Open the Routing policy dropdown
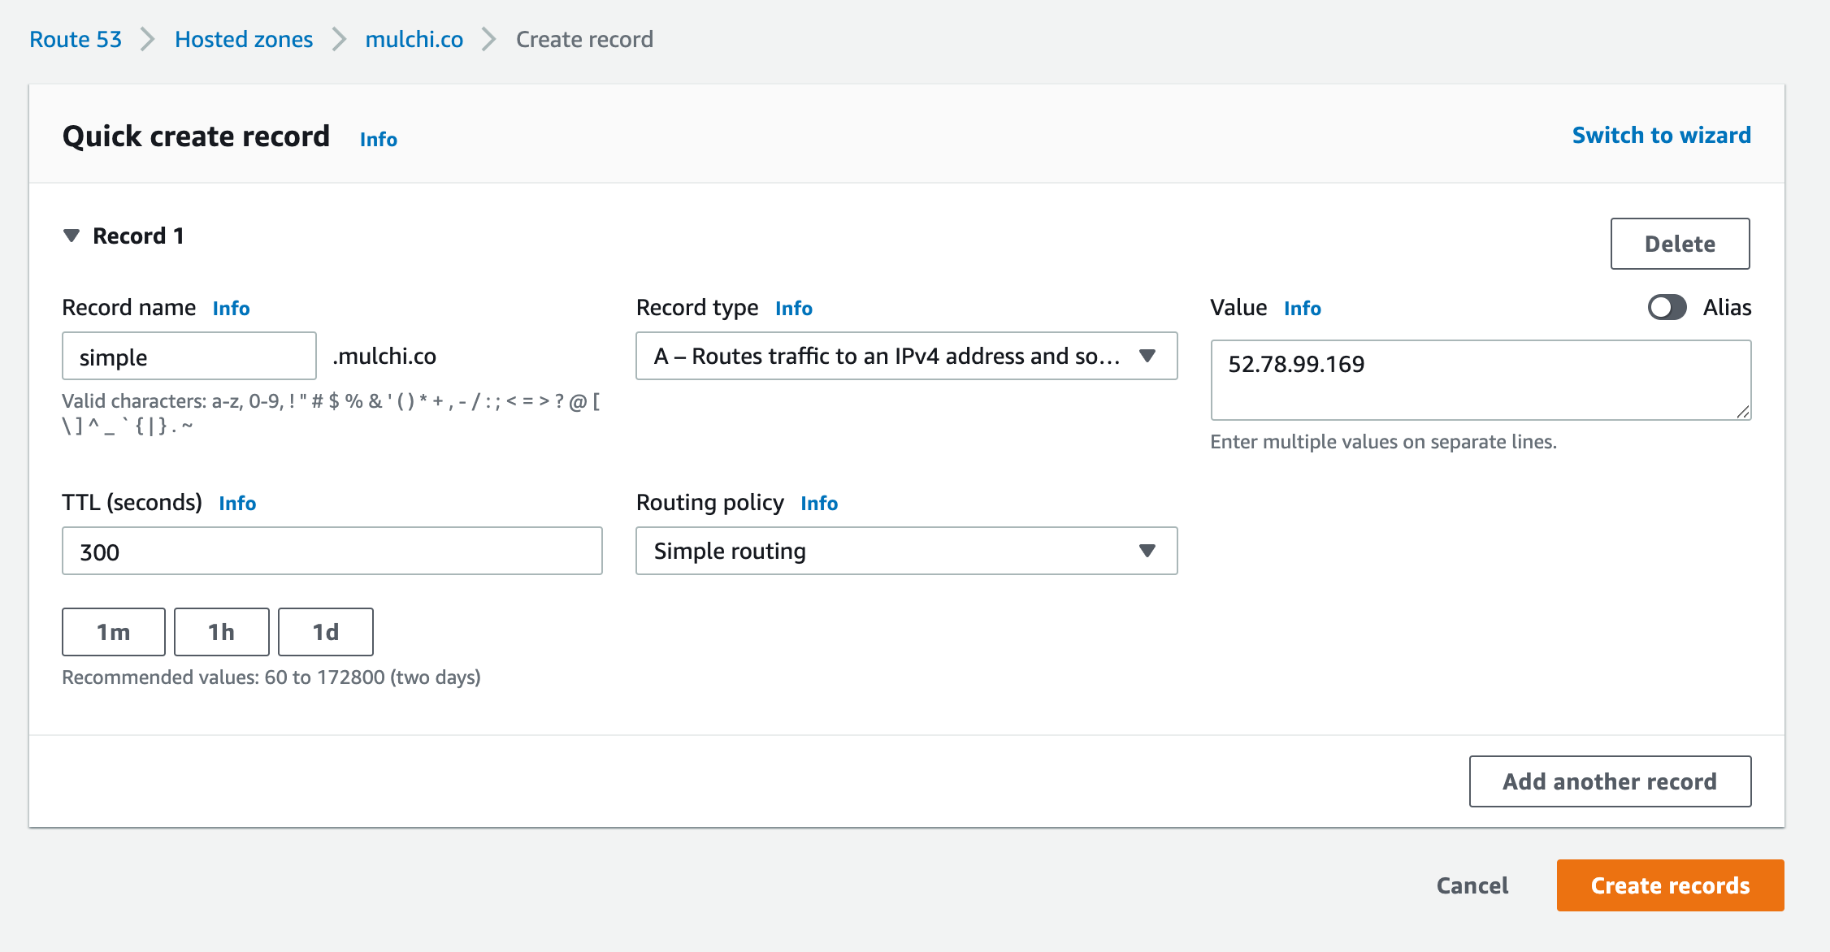The image size is (1830, 952). point(906,551)
